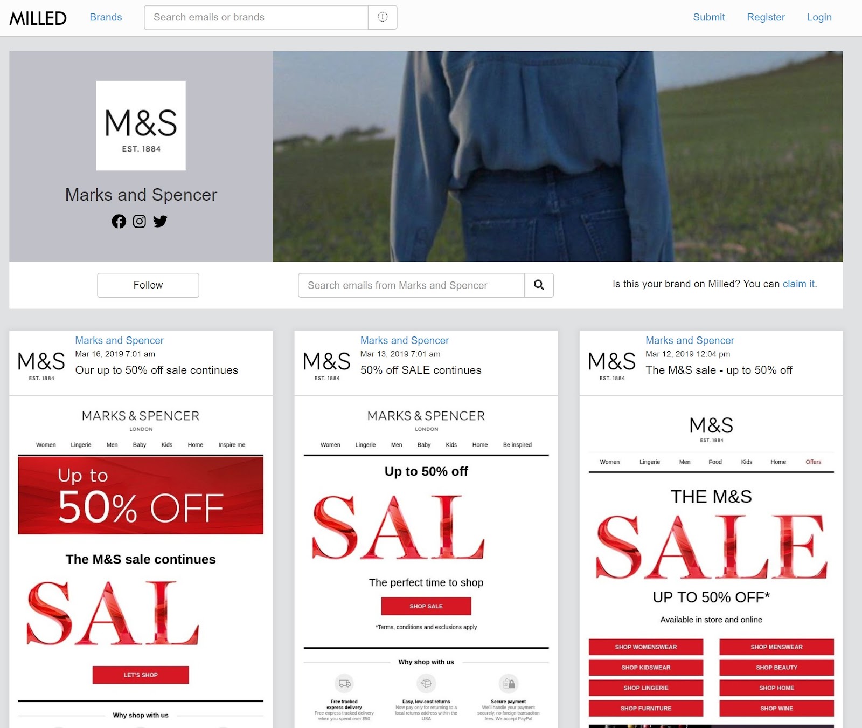Image resolution: width=862 pixels, height=728 pixels.
Task: Open the Milled home logo
Action: click(x=38, y=18)
